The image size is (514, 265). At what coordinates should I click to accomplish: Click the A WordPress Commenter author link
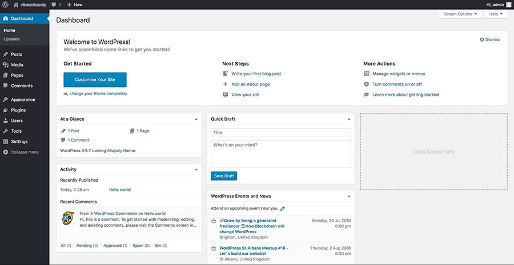pos(114,214)
